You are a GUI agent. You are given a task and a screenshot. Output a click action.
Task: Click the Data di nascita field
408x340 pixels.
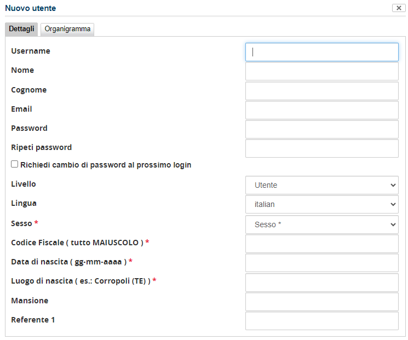click(x=321, y=263)
